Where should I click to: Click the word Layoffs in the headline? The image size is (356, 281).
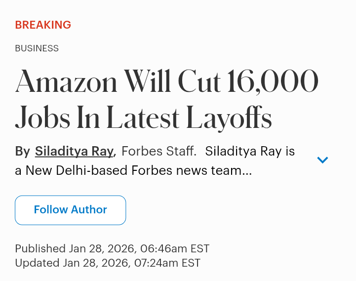229,119
